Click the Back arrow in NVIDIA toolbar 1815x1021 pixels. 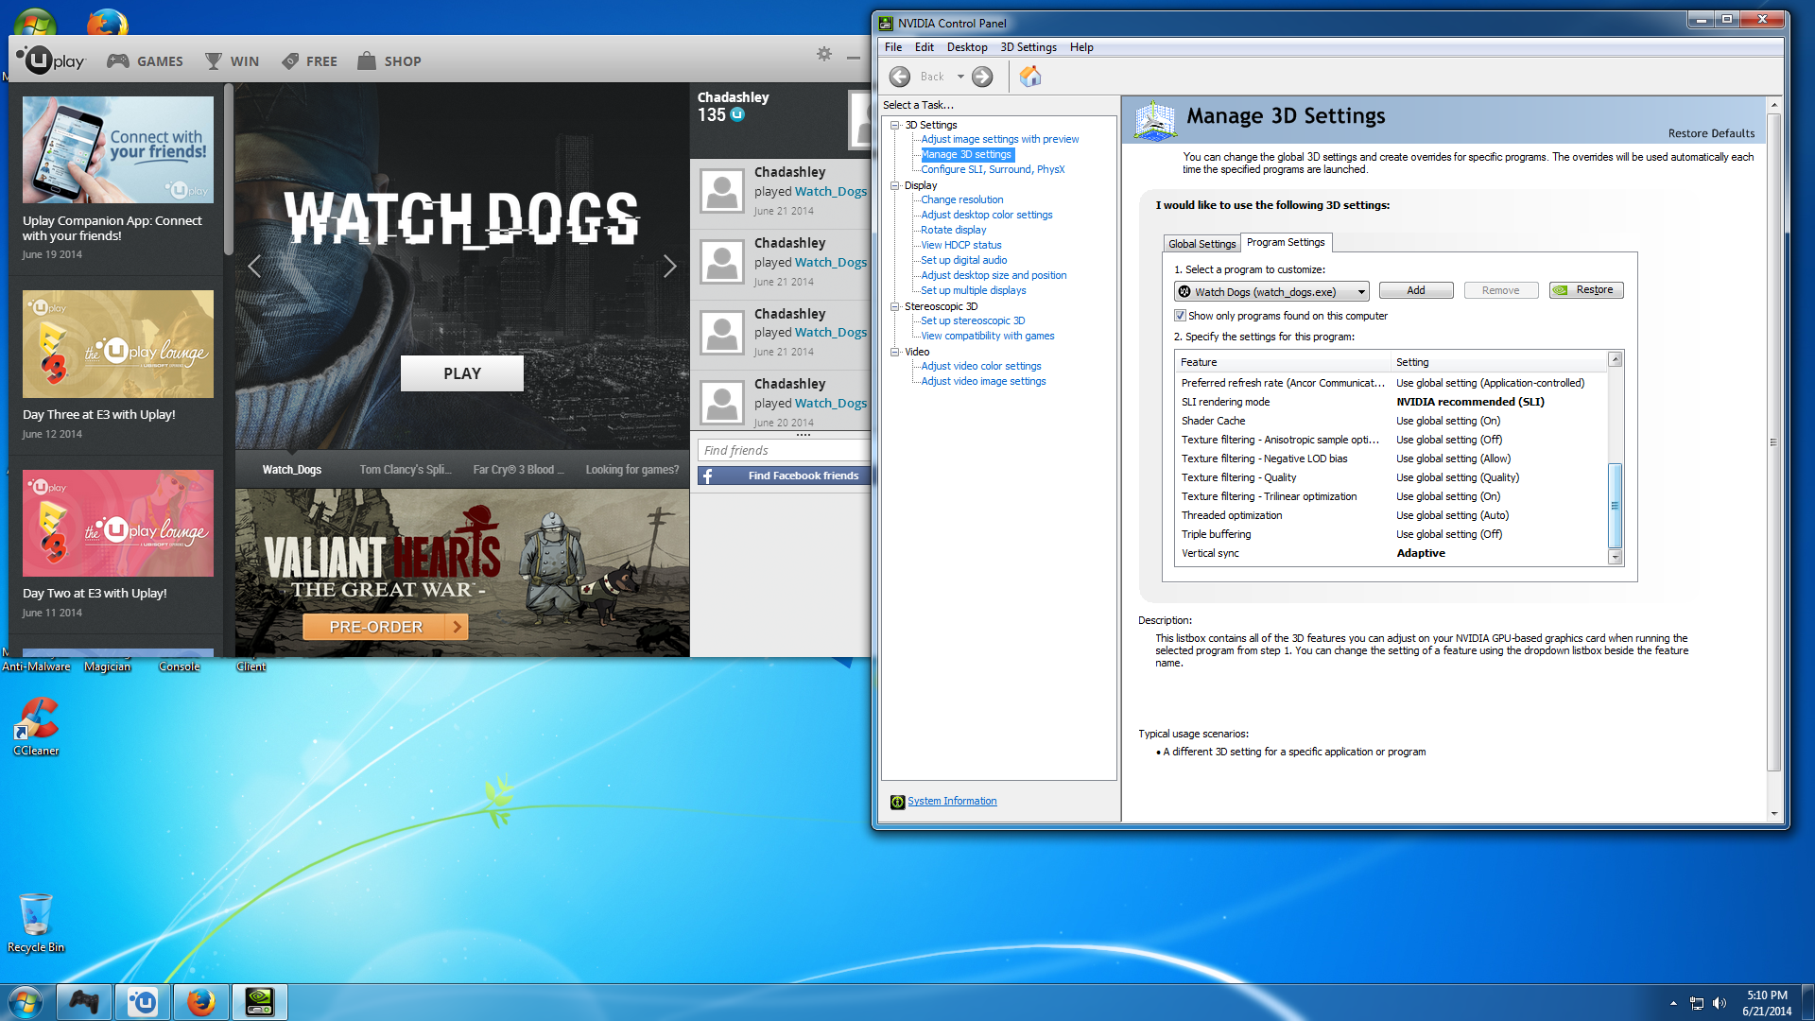[x=900, y=77]
